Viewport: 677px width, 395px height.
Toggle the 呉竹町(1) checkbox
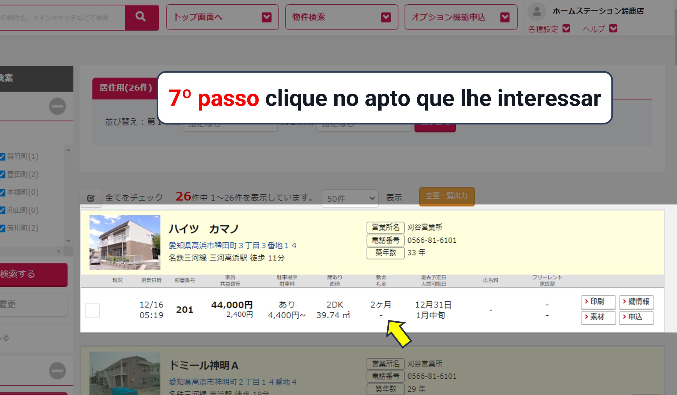point(3,156)
